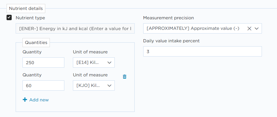Click the Nutrient details section legend
This screenshot has height=117, width=277.
click(x=26, y=9)
